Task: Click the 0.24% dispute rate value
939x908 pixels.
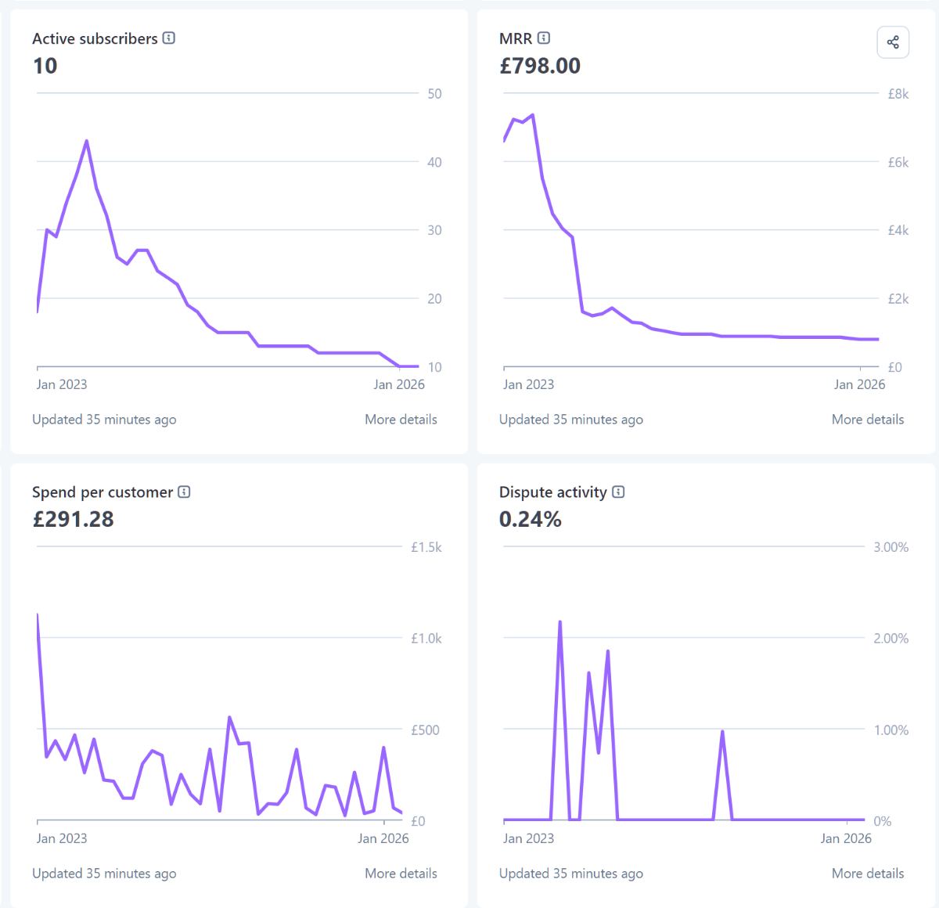Action: [531, 520]
